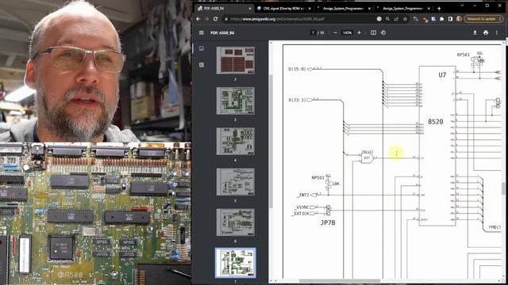This screenshot has width=508, height=285.
Task: Zoom in on the PDF
Action: pos(359,32)
